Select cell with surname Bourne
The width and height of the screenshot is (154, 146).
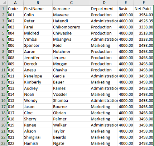(71, 106)
